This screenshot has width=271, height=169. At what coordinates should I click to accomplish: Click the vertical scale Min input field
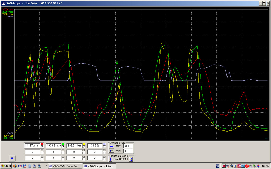point(128,151)
